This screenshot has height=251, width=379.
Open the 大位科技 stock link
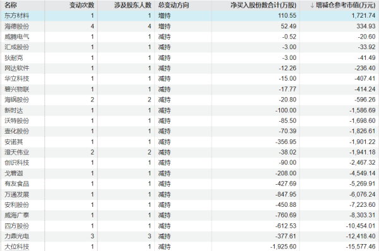[16, 247]
